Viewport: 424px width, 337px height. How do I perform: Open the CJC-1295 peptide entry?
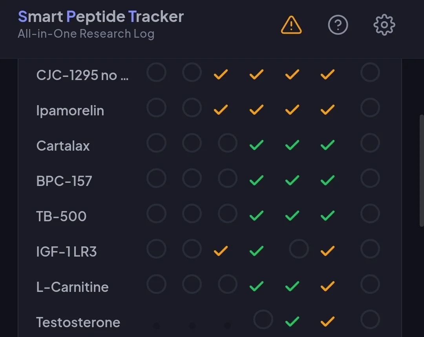pyautogui.click(x=82, y=75)
